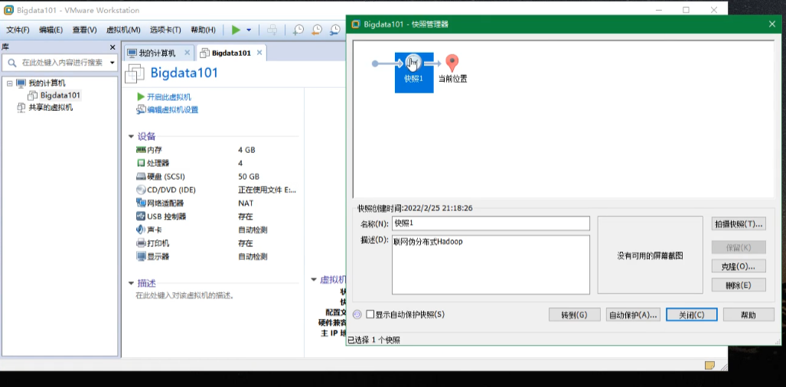Click the 显示器 display icon
The height and width of the screenshot is (387, 786).
click(x=141, y=256)
